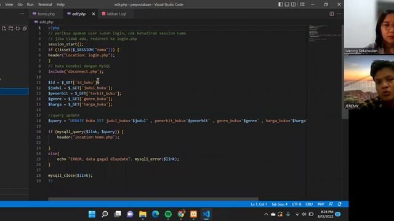Viewport: 394px width, 221px height.
Task: Click the Tab Size: 4 status entry
Action: (x=279, y=204)
